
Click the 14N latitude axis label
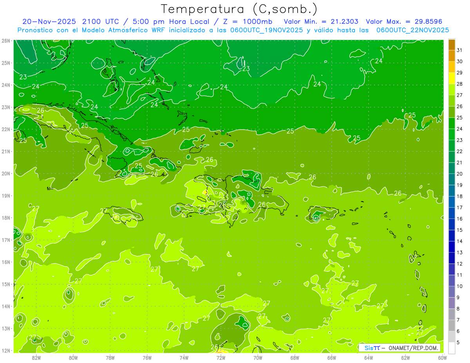pos(6,306)
